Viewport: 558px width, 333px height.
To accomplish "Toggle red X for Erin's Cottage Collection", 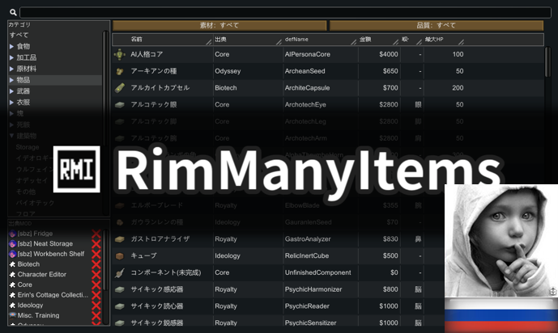I will pyautogui.click(x=96, y=295).
